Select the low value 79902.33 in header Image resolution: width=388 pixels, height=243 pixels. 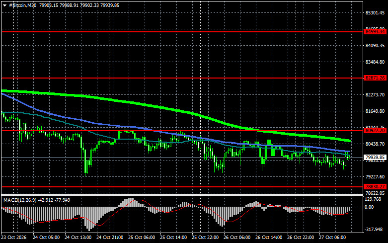point(89,5)
